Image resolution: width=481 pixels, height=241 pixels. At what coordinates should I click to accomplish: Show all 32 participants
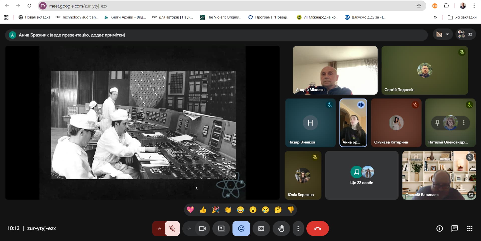465,34
